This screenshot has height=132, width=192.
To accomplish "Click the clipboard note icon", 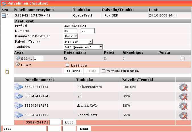I will coord(7,72).
